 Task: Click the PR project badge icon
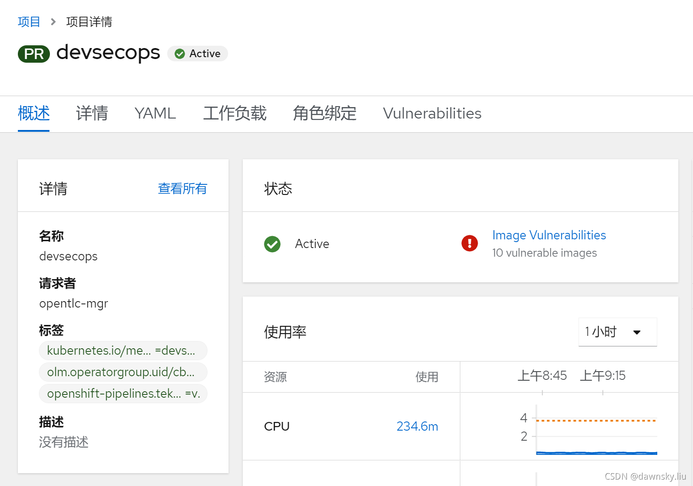pos(34,54)
